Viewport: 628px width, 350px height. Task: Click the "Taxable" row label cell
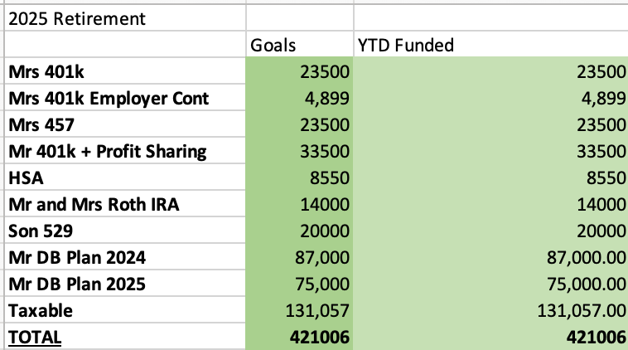click(x=124, y=311)
